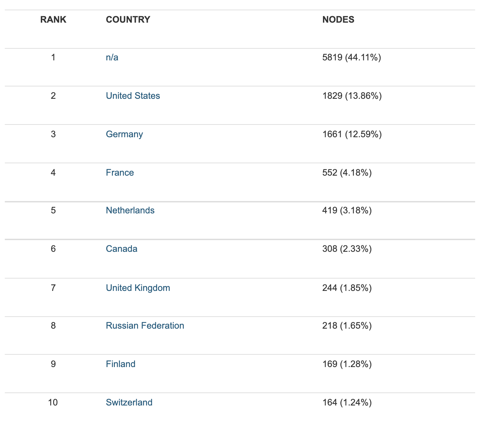Select the rank 5 cell

click(53, 210)
